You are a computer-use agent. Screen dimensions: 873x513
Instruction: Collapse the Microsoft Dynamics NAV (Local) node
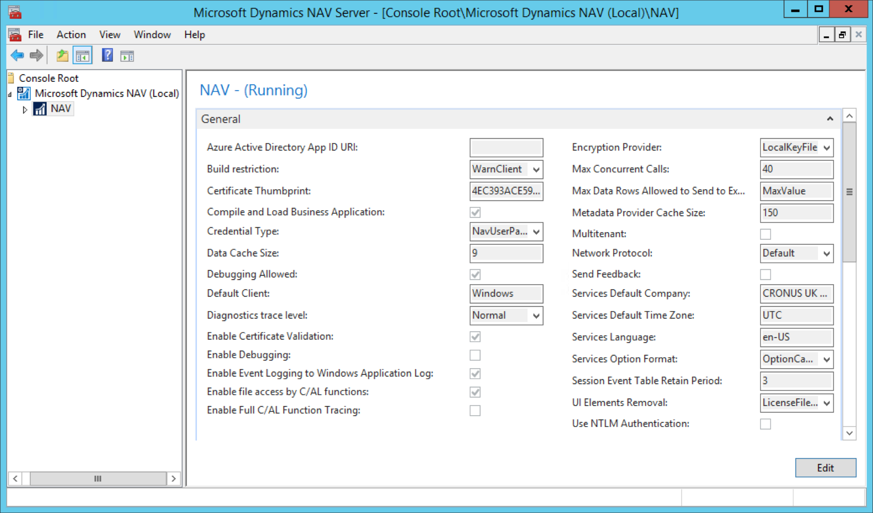click(10, 94)
